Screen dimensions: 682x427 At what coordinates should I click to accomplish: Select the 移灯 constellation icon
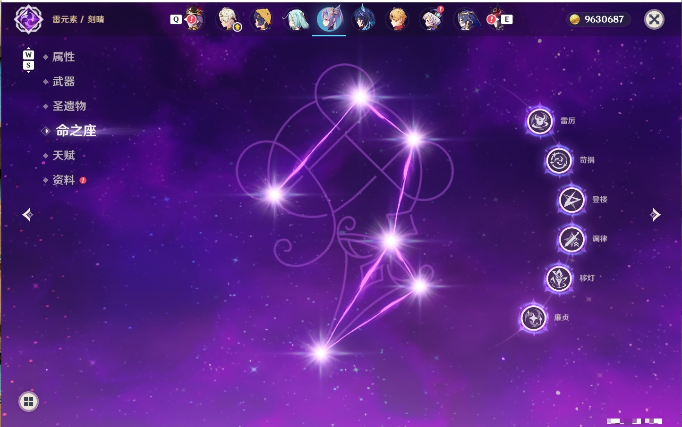pos(559,278)
